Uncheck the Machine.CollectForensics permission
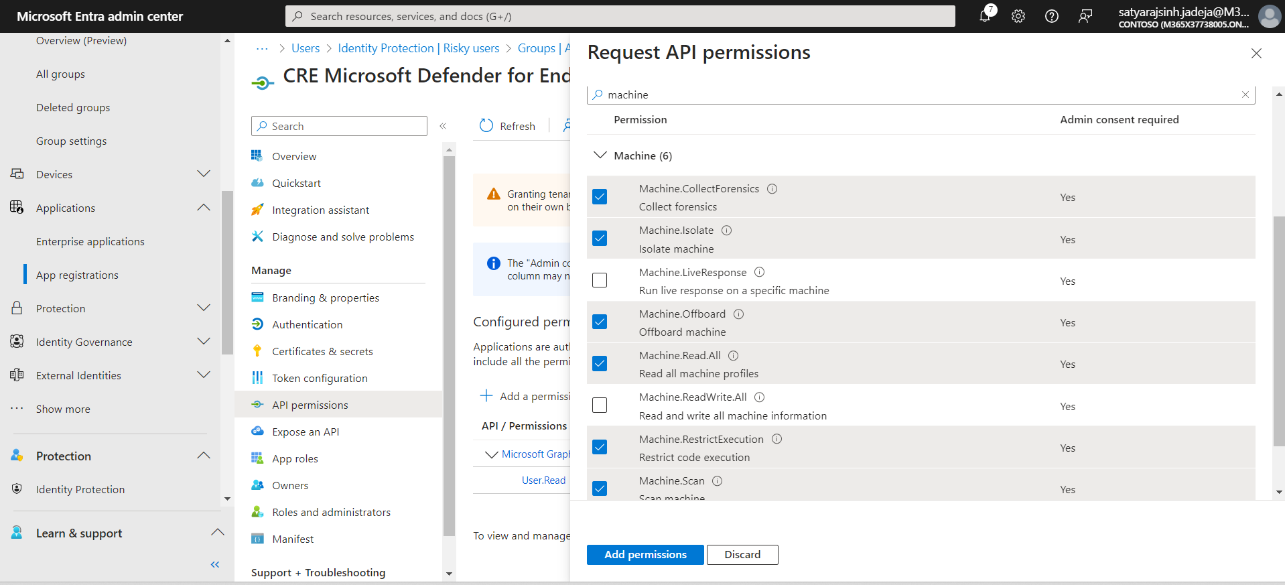 (600, 197)
